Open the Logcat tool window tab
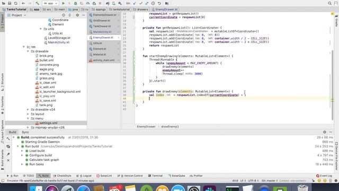 84,176
